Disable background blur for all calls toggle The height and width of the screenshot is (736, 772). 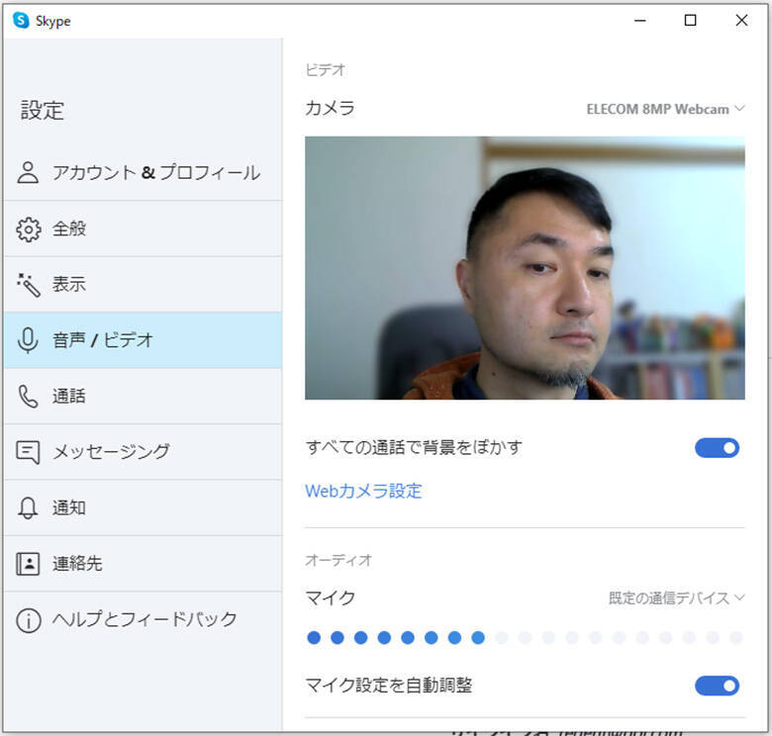pos(717,448)
